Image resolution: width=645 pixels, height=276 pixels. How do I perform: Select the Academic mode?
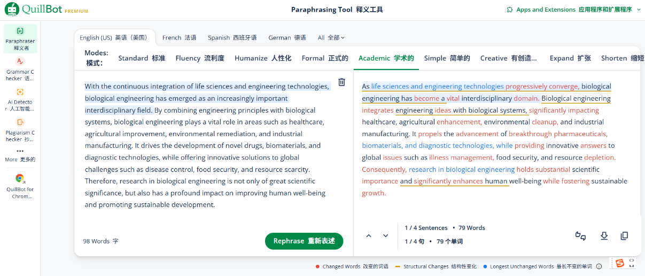386,58
